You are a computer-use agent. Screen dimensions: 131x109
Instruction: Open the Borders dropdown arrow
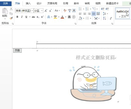point(90,18)
